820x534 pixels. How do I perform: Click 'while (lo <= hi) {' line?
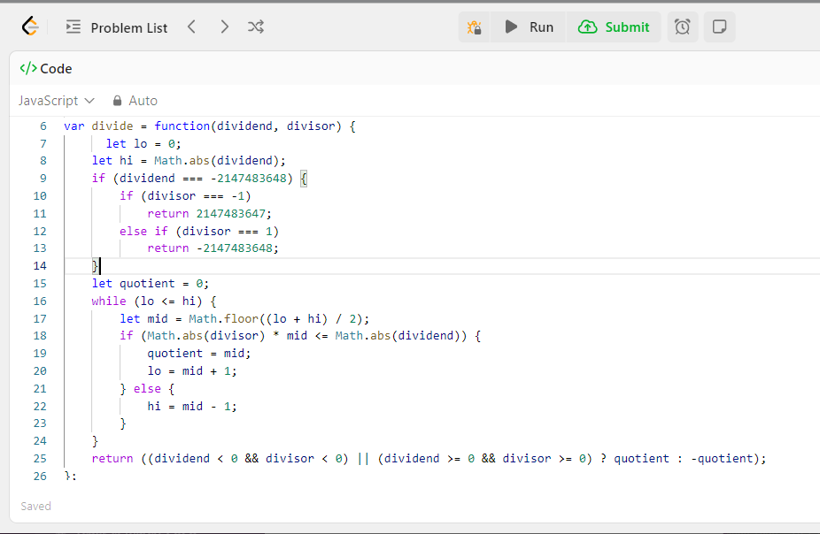coord(154,301)
